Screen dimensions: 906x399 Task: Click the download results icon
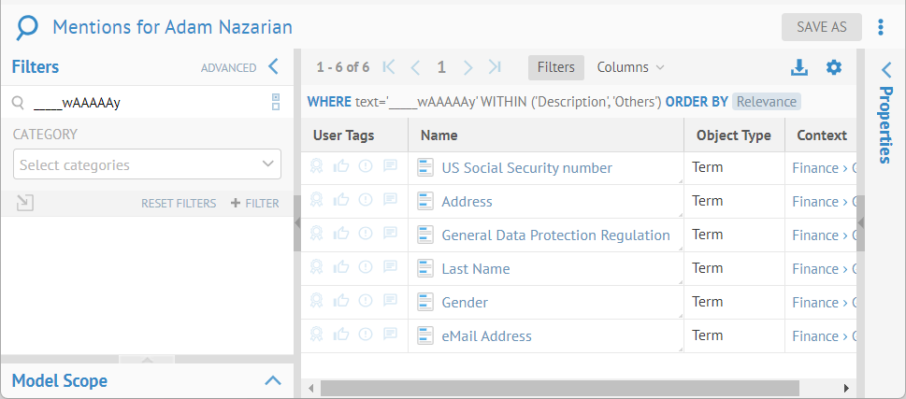pos(798,67)
